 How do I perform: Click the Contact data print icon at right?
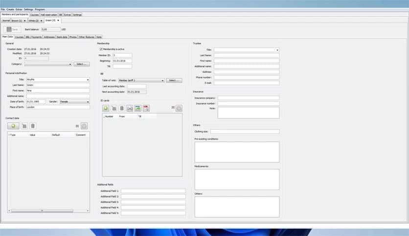click(x=84, y=126)
